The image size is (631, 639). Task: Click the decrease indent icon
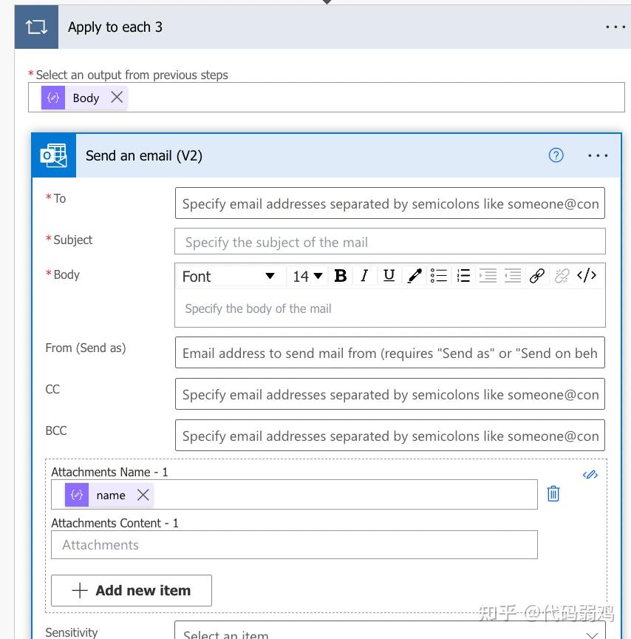[513, 276]
